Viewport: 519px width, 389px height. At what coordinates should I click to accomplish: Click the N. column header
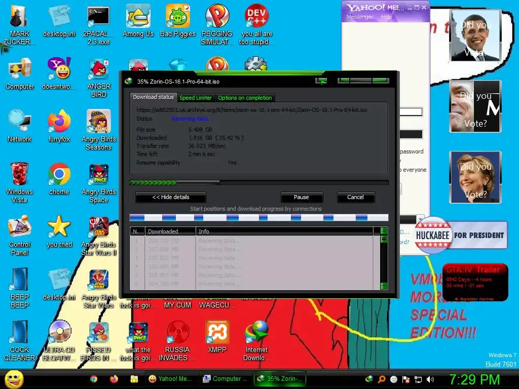[137, 231]
